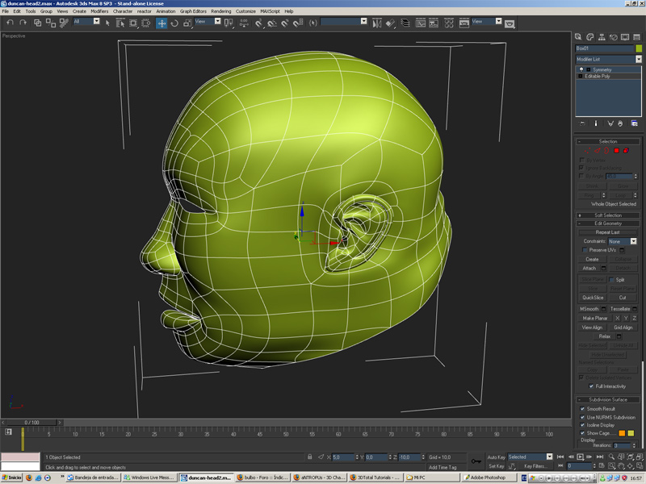Viewport: 646px width, 484px height.
Task: Select the Select and Move tool
Action: click(161, 23)
